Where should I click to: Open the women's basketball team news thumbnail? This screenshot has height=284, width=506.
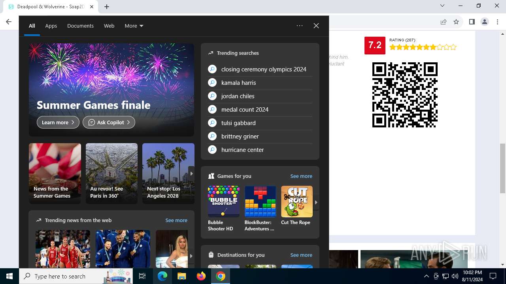click(63, 249)
